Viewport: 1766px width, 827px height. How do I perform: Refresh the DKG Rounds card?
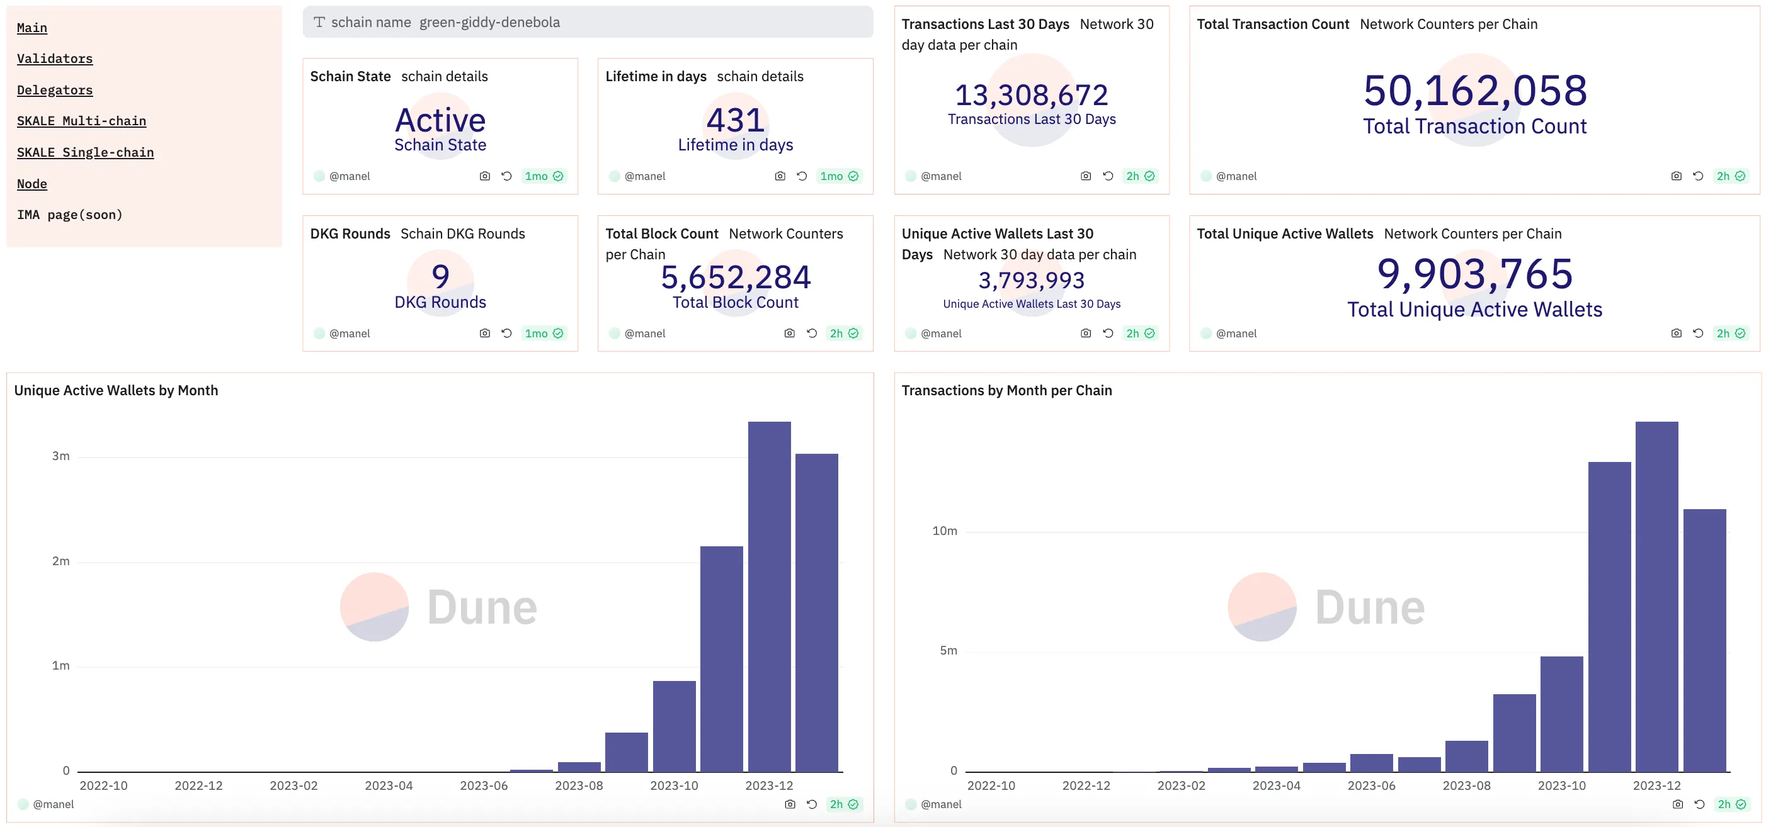tap(506, 333)
